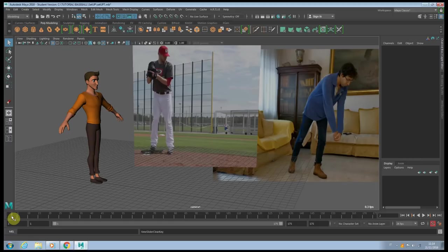Switch to the Rigging shelf tab
The width and height of the screenshot is (448, 252).
[84, 23]
